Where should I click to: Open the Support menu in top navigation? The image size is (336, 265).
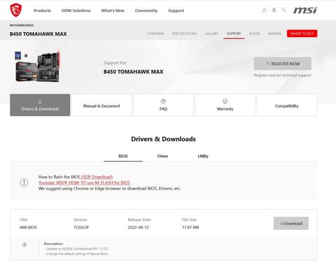176,10
